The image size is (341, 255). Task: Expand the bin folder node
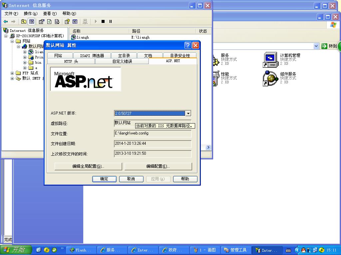[25, 62]
